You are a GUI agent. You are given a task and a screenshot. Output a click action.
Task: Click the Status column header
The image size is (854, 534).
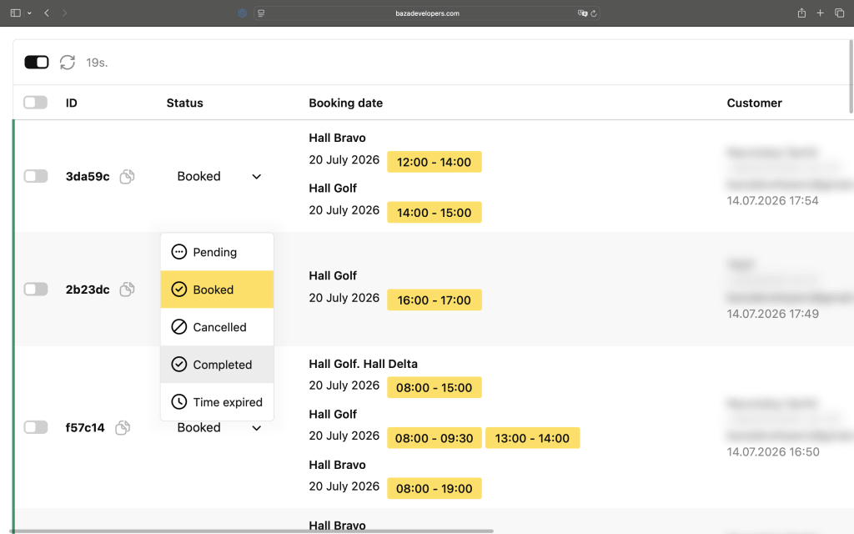point(184,103)
